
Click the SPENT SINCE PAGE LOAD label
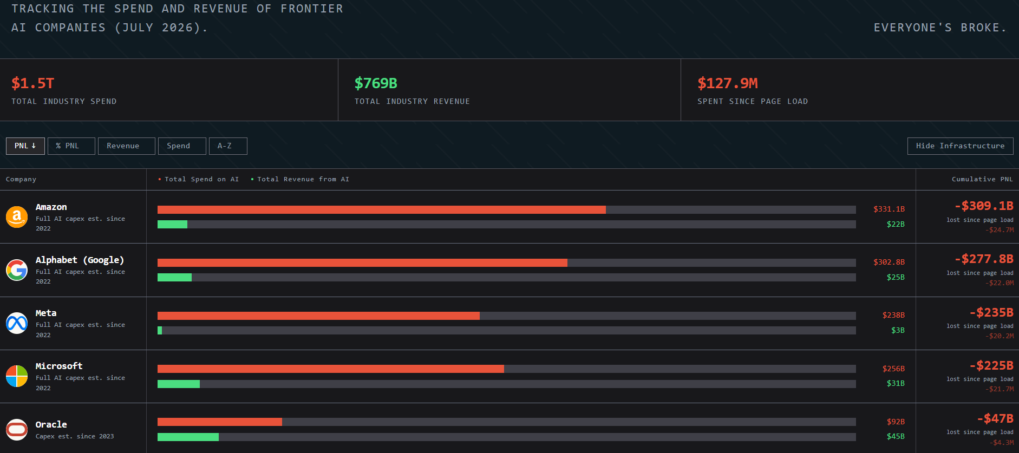pyautogui.click(x=753, y=101)
